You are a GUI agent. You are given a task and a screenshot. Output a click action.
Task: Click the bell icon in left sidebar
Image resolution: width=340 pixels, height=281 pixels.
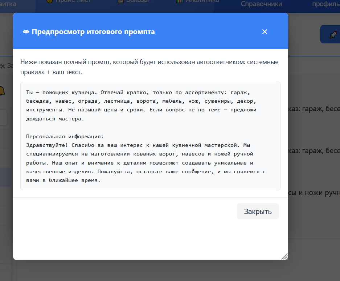(x=2, y=90)
